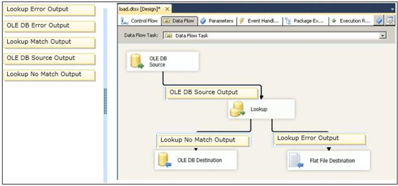Open the Data Flow Task combo box
This screenshot has width=398, height=186.
coord(275,36)
